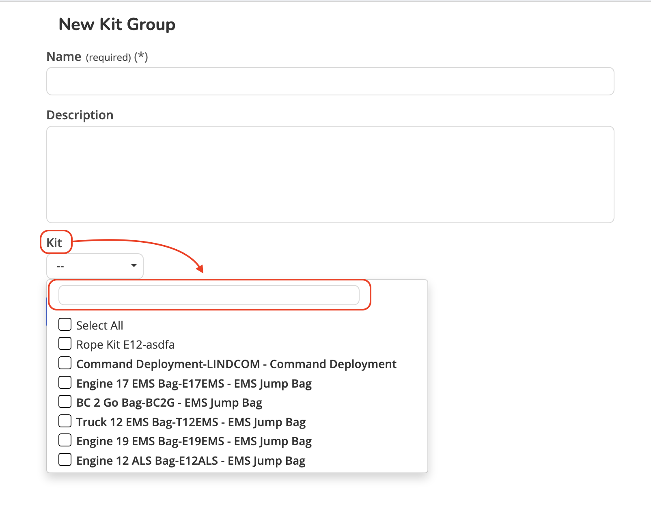Tick the BC 2 Go Bag checkbox
This screenshot has width=651, height=513.
pyautogui.click(x=65, y=402)
